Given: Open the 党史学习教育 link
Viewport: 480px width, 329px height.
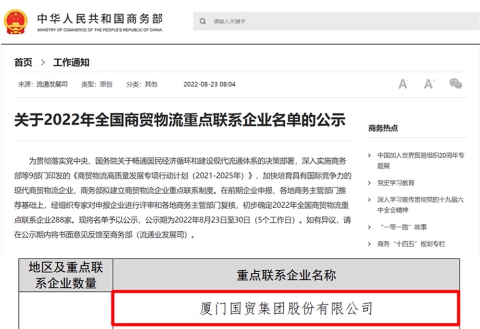Looking at the screenshot, I should pyautogui.click(x=396, y=183).
